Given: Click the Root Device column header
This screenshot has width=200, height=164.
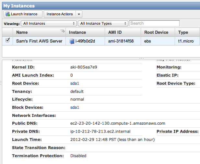Looking at the screenshot, I should pos(156,32).
